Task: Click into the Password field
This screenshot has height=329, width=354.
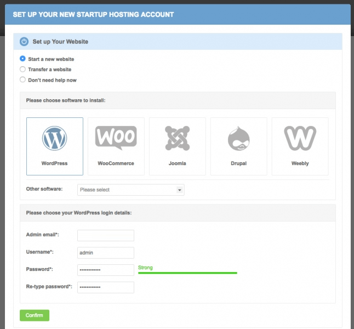Action: pyautogui.click(x=106, y=270)
